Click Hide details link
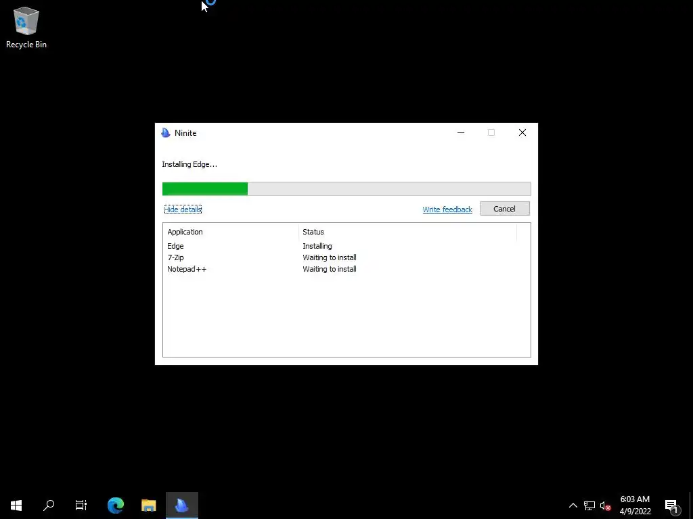Screen dimensions: 693x519 pos(183,209)
